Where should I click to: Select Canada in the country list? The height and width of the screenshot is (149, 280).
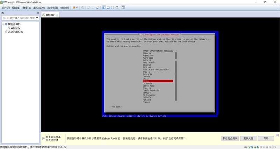tap(146, 76)
